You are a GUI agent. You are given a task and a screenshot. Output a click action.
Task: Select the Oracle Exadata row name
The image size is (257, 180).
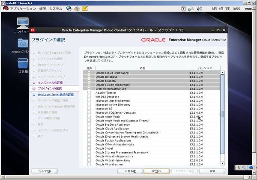point(105,81)
